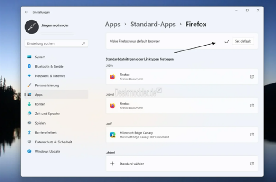Open Datenschutz & Sicherheit
This screenshot has height=182, width=276.
pyautogui.click(x=56, y=142)
